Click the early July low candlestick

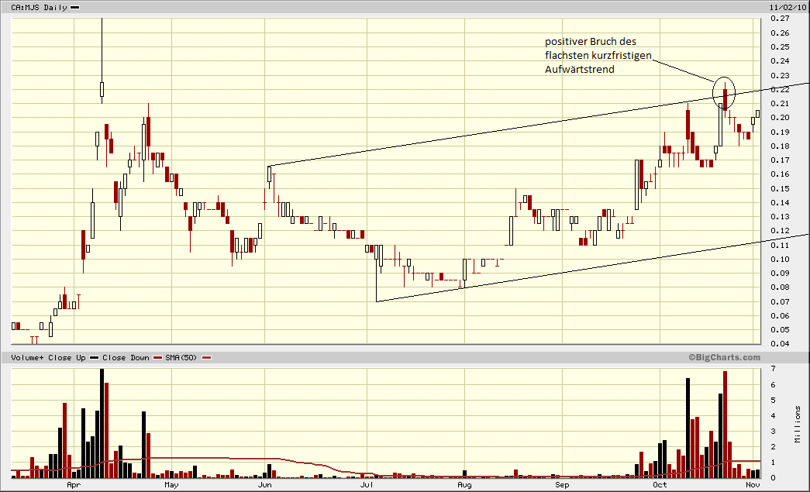tap(377, 274)
